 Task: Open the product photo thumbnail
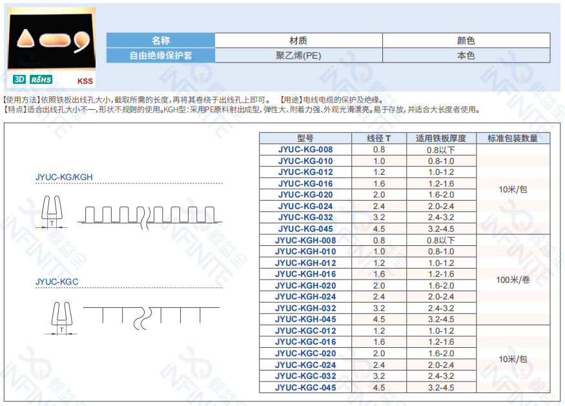(x=50, y=39)
